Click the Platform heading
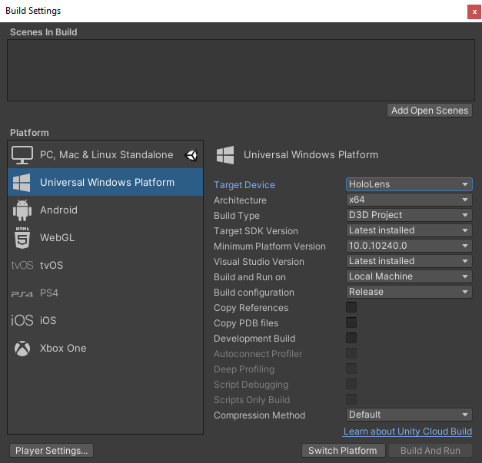This screenshot has height=463, width=482. [29, 133]
